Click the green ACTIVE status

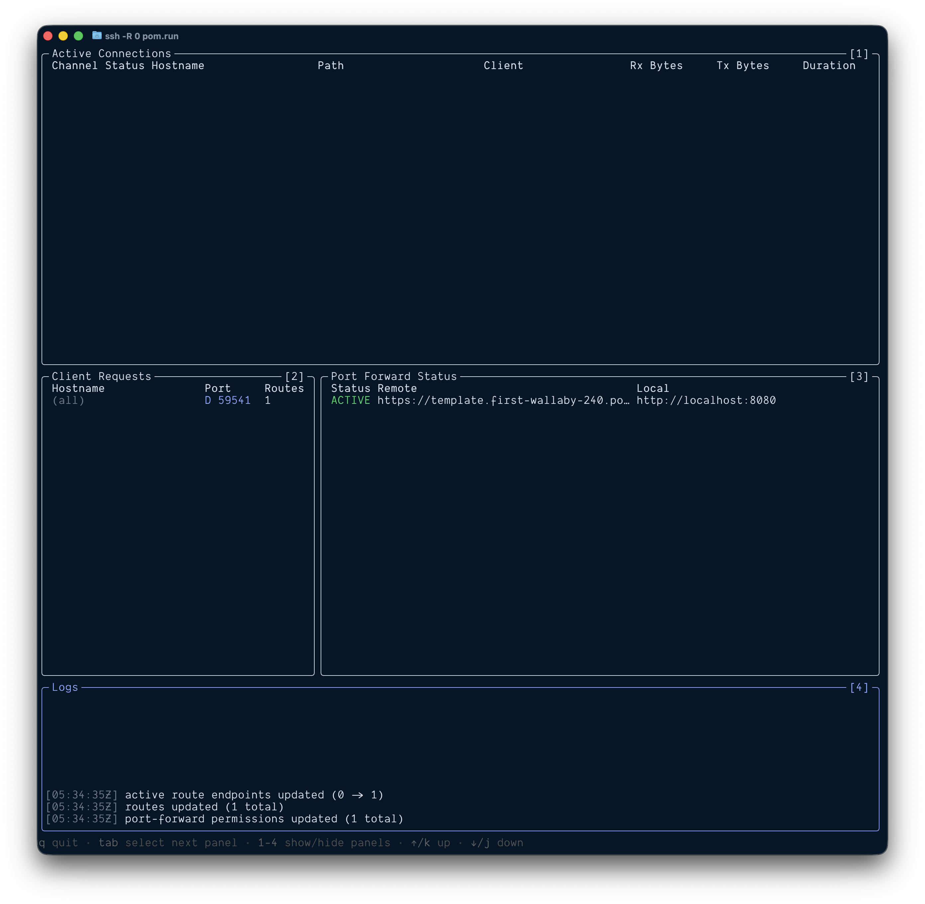(351, 400)
